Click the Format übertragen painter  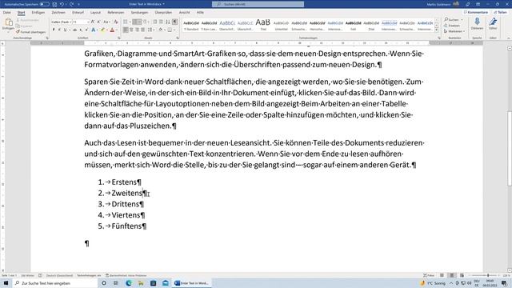coord(30,32)
